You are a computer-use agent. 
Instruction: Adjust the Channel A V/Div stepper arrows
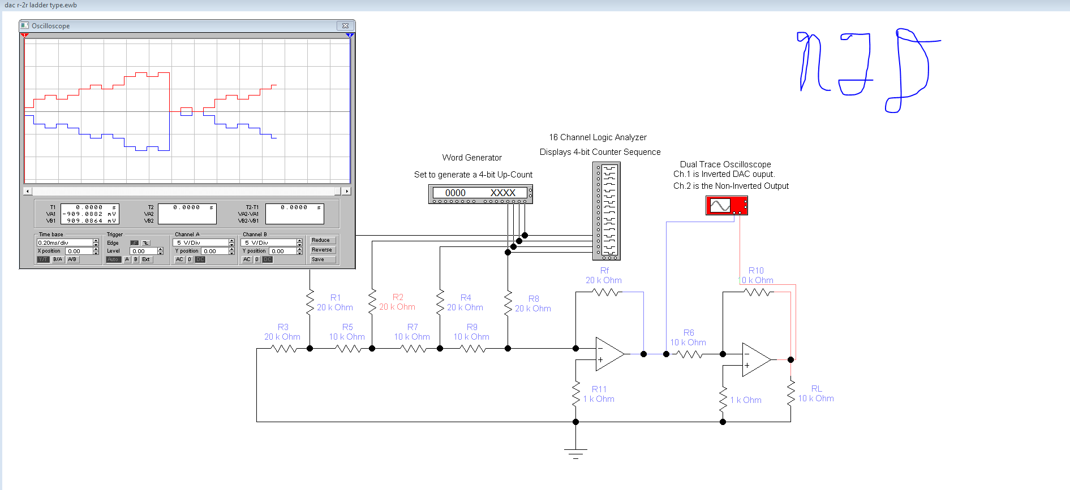coord(231,242)
